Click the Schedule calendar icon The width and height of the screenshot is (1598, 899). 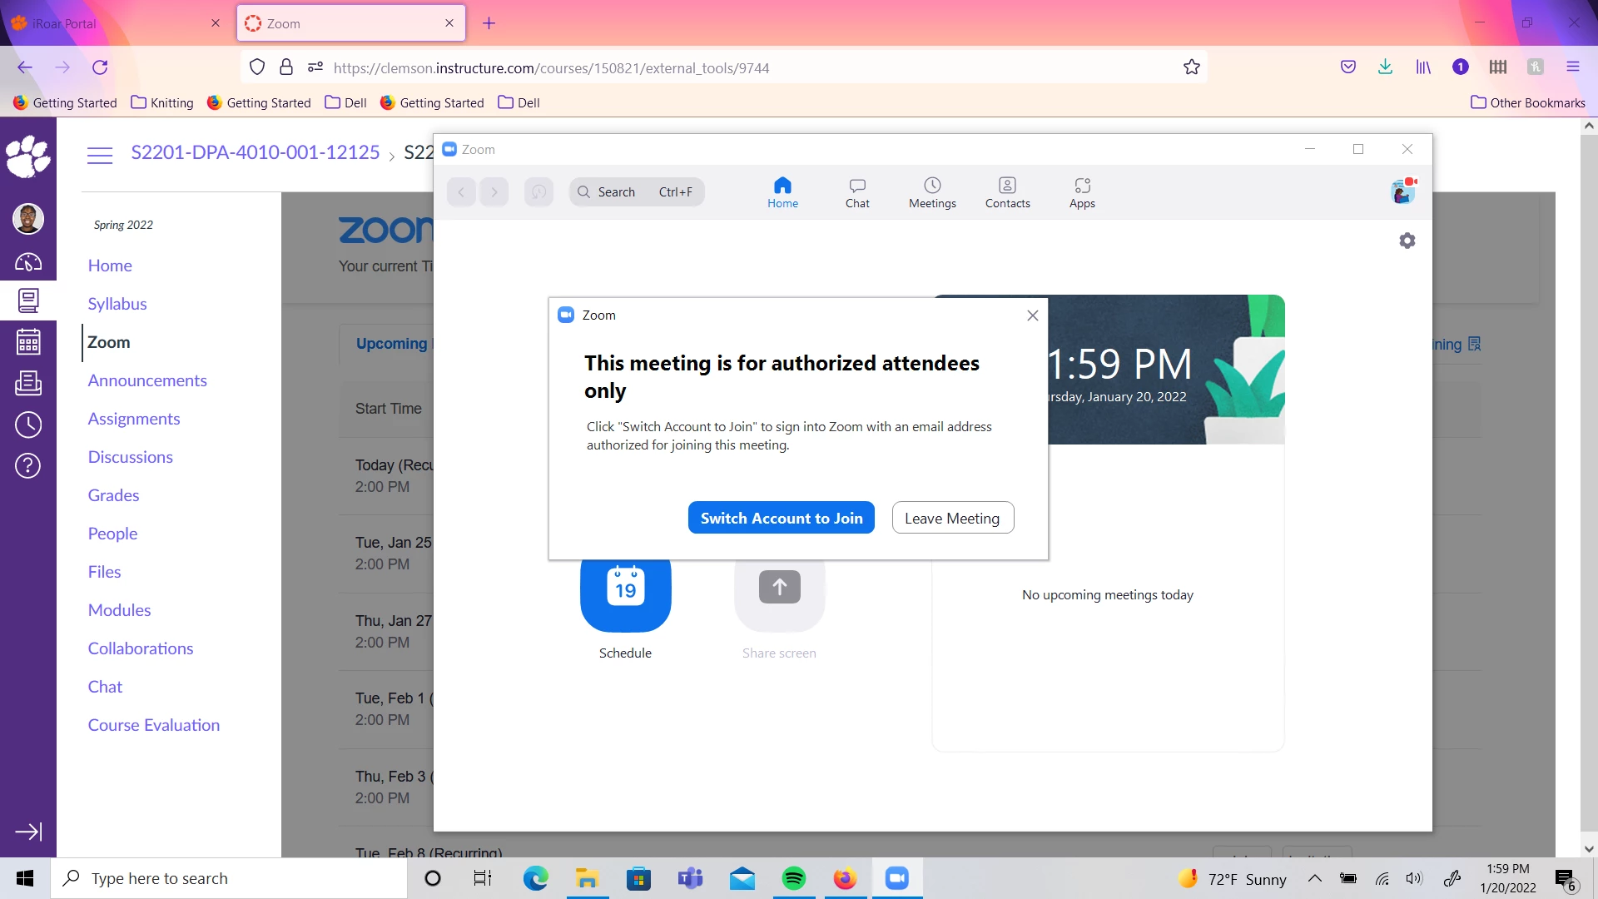click(x=625, y=589)
